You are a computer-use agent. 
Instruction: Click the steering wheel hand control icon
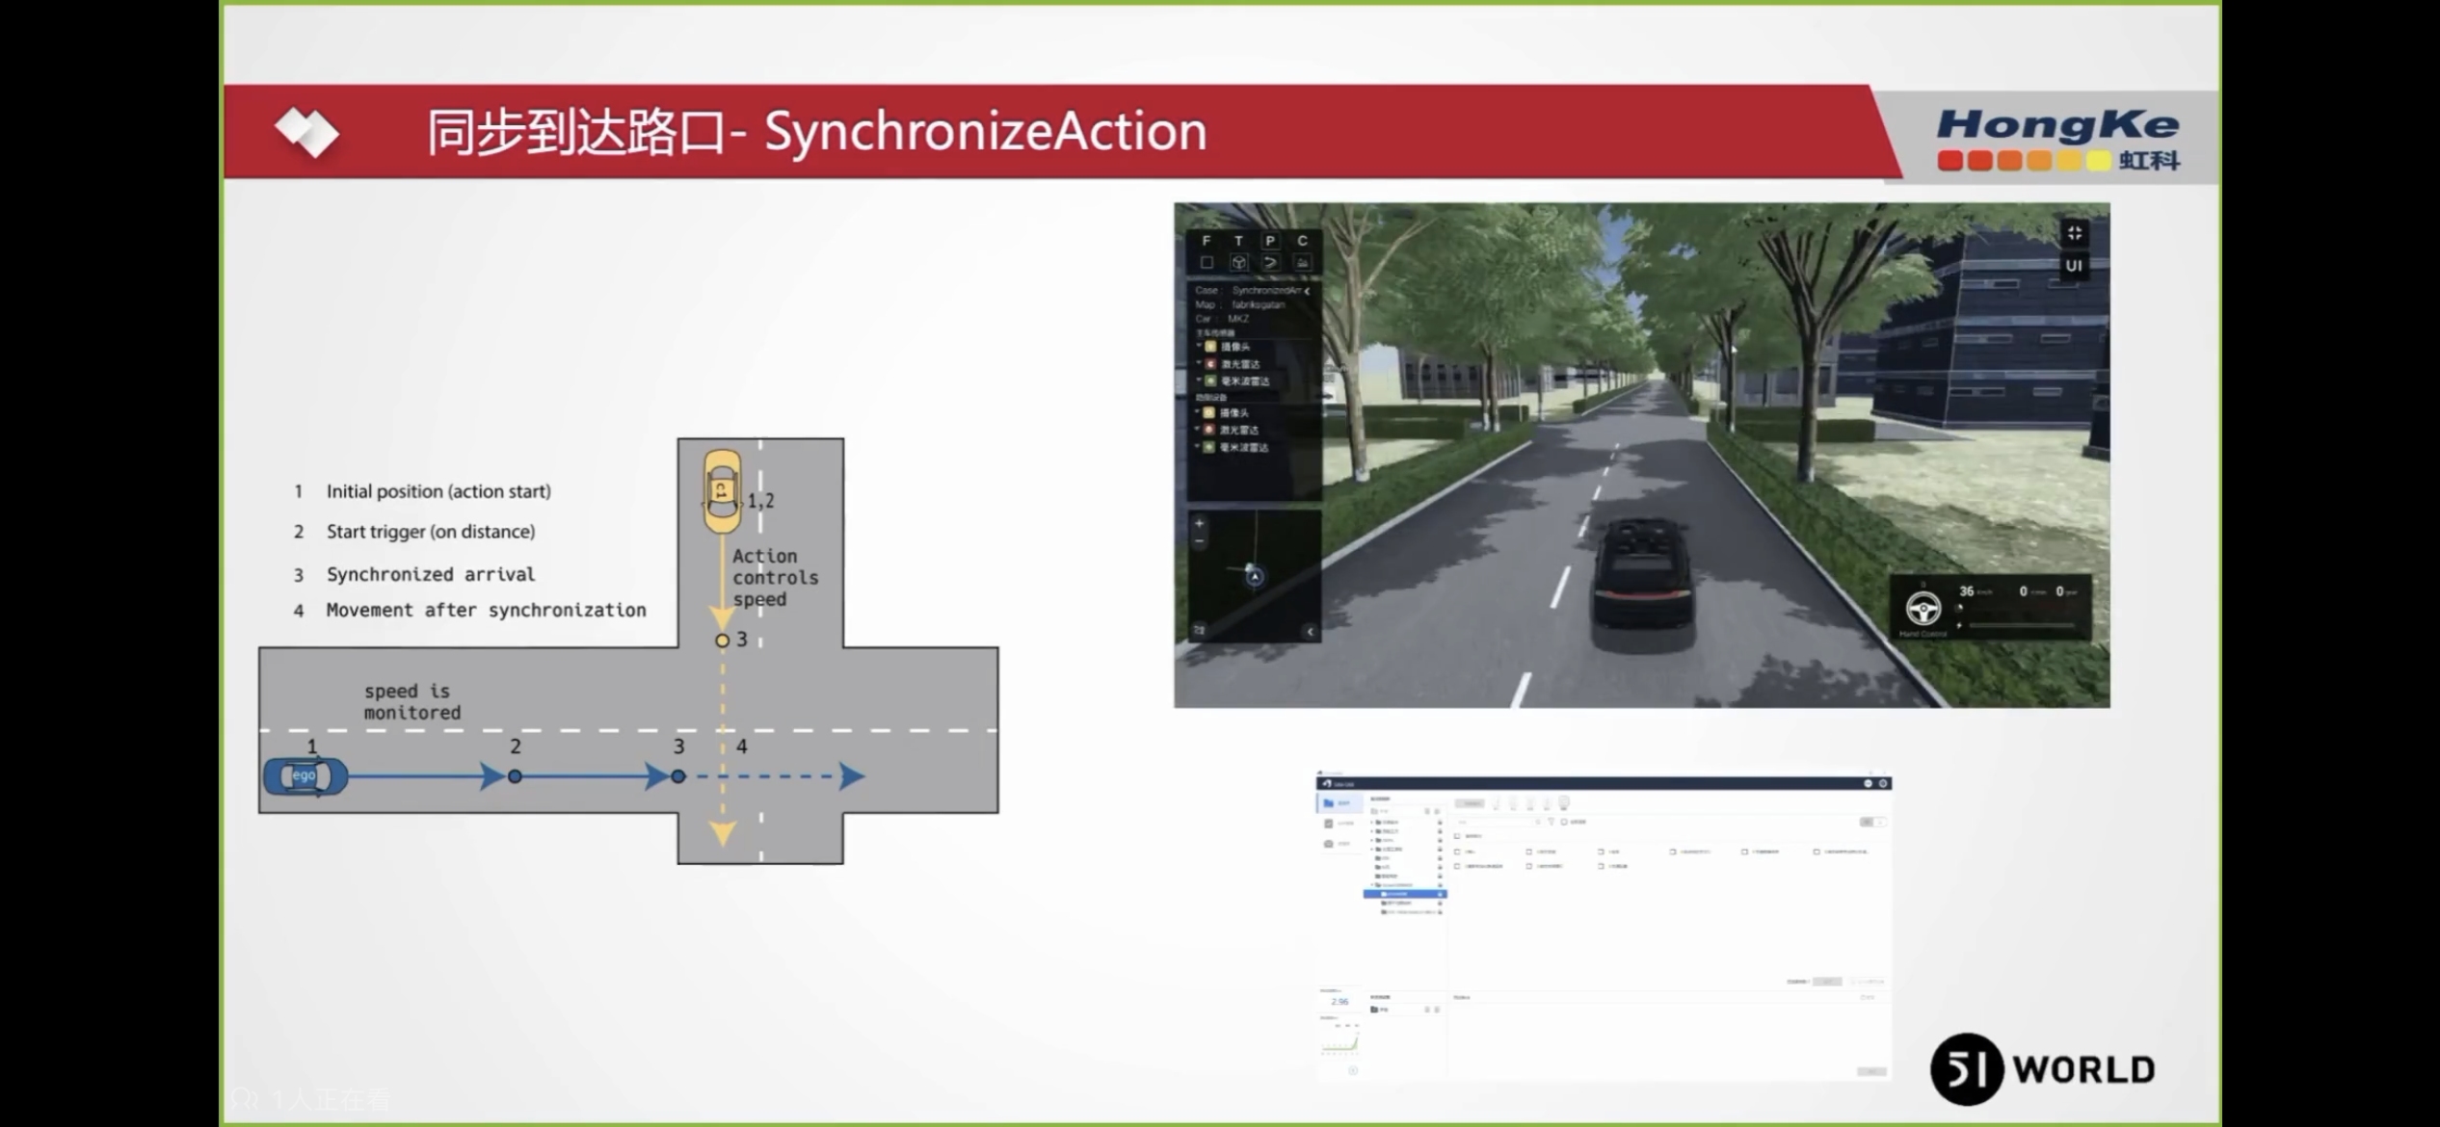1923,608
